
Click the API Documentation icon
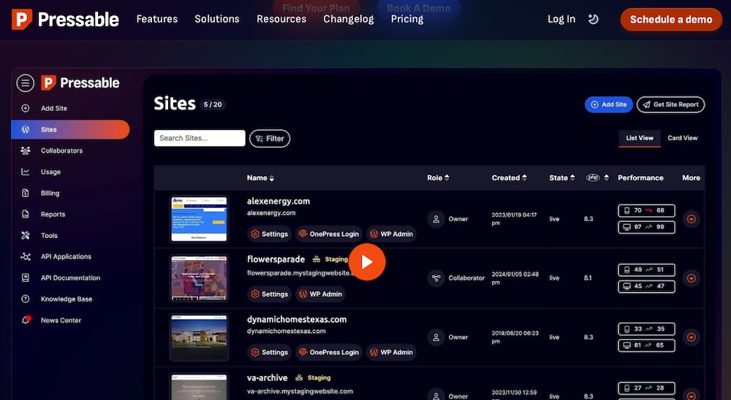(x=26, y=277)
